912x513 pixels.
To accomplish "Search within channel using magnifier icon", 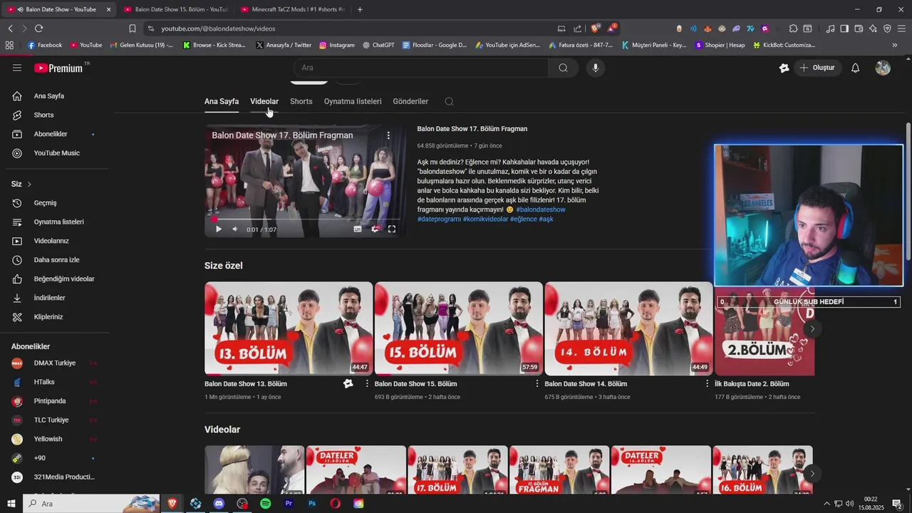I will pyautogui.click(x=449, y=101).
